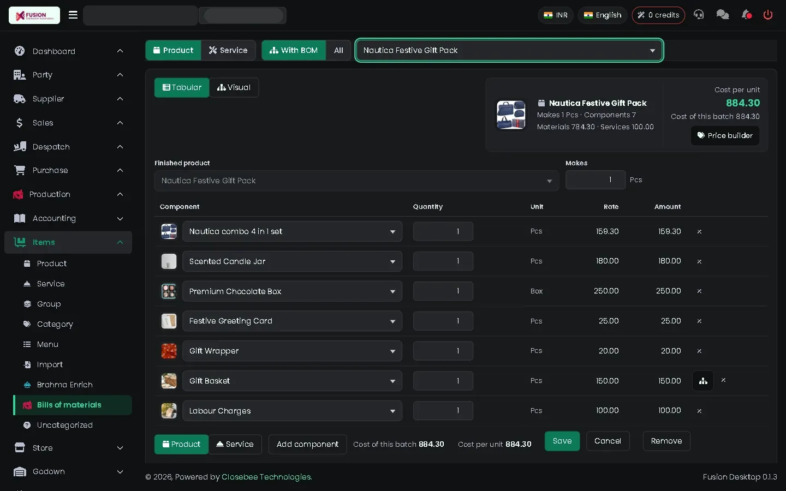This screenshot has height=491, width=786.
Task: Open the Gift Basket component dropdown
Action: 292,381
